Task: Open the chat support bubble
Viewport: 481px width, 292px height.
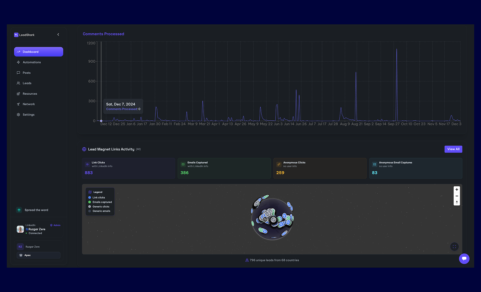Action: click(x=464, y=259)
